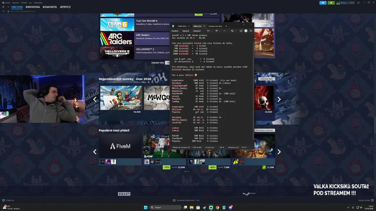
Task: Click Přidat hru at bottom left
Action: click(8, 200)
